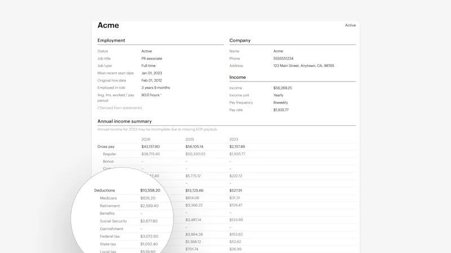451x253 pixels.
Task: Select the Pay rate label
Action: click(236, 110)
